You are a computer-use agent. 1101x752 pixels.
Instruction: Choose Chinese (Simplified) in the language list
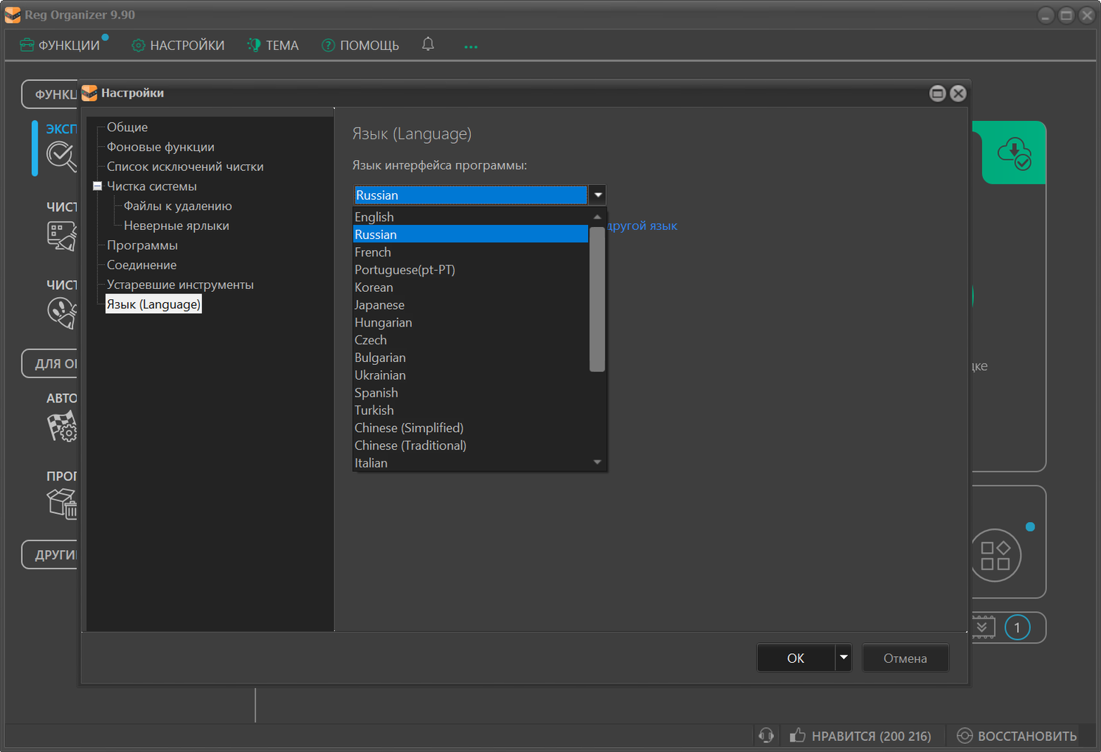click(x=409, y=428)
